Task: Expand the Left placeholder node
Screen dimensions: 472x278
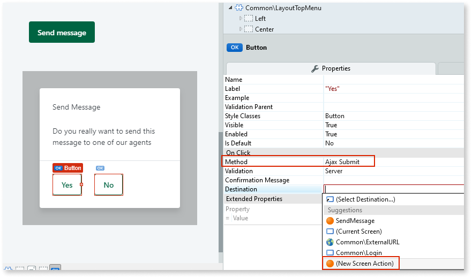Action: (x=241, y=19)
